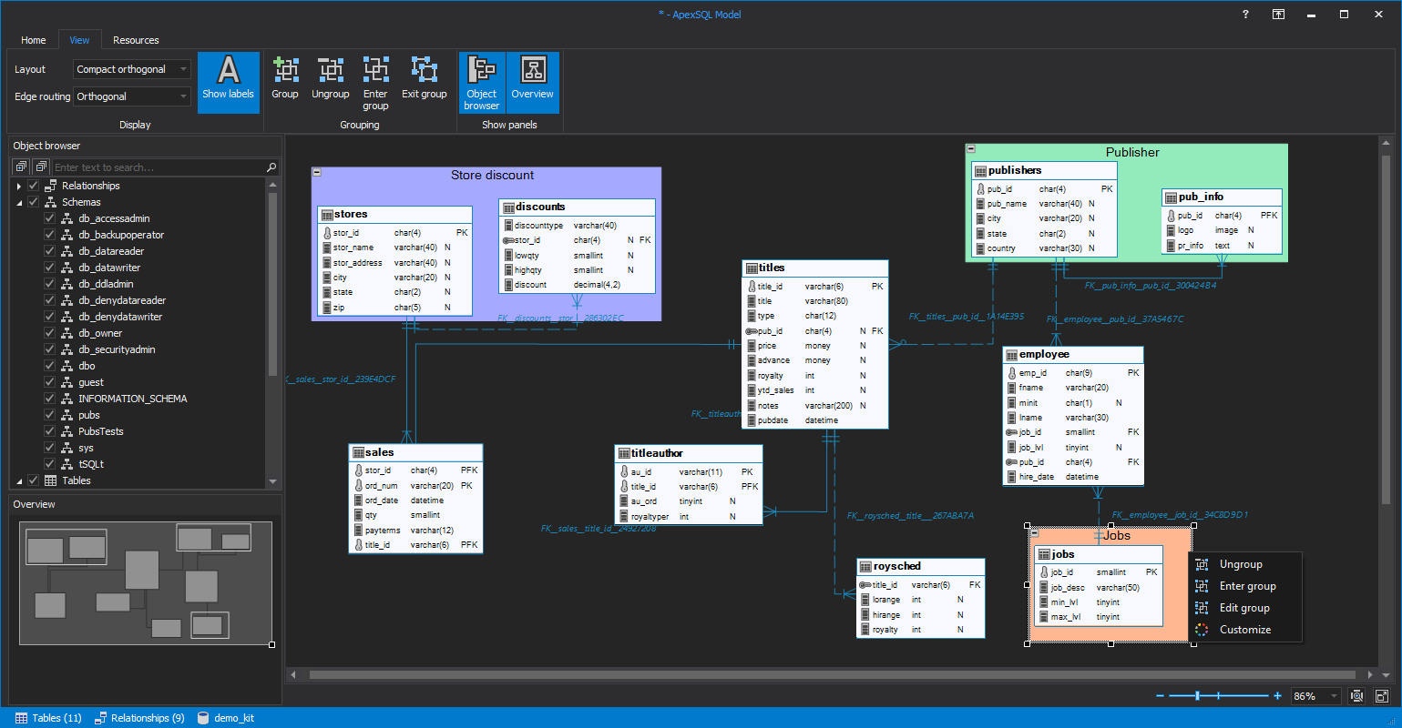Click the titles table header icon
This screenshot has height=728, width=1402.
click(752, 268)
